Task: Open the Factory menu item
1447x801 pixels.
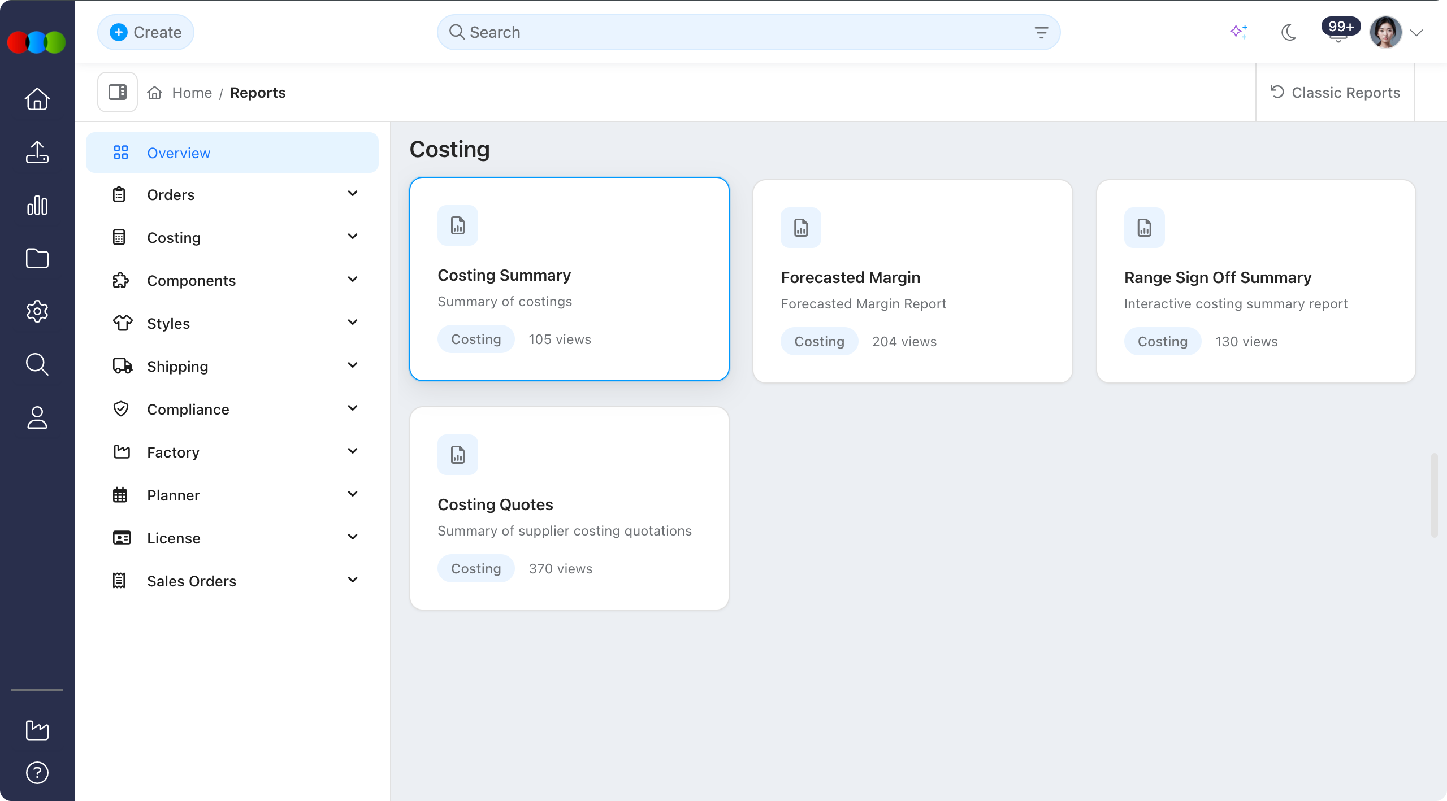Action: click(232, 452)
